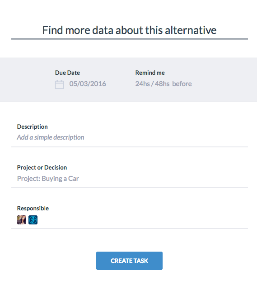Choose the 24hs reminder option
This screenshot has height=282, width=257.
pyautogui.click(x=142, y=84)
